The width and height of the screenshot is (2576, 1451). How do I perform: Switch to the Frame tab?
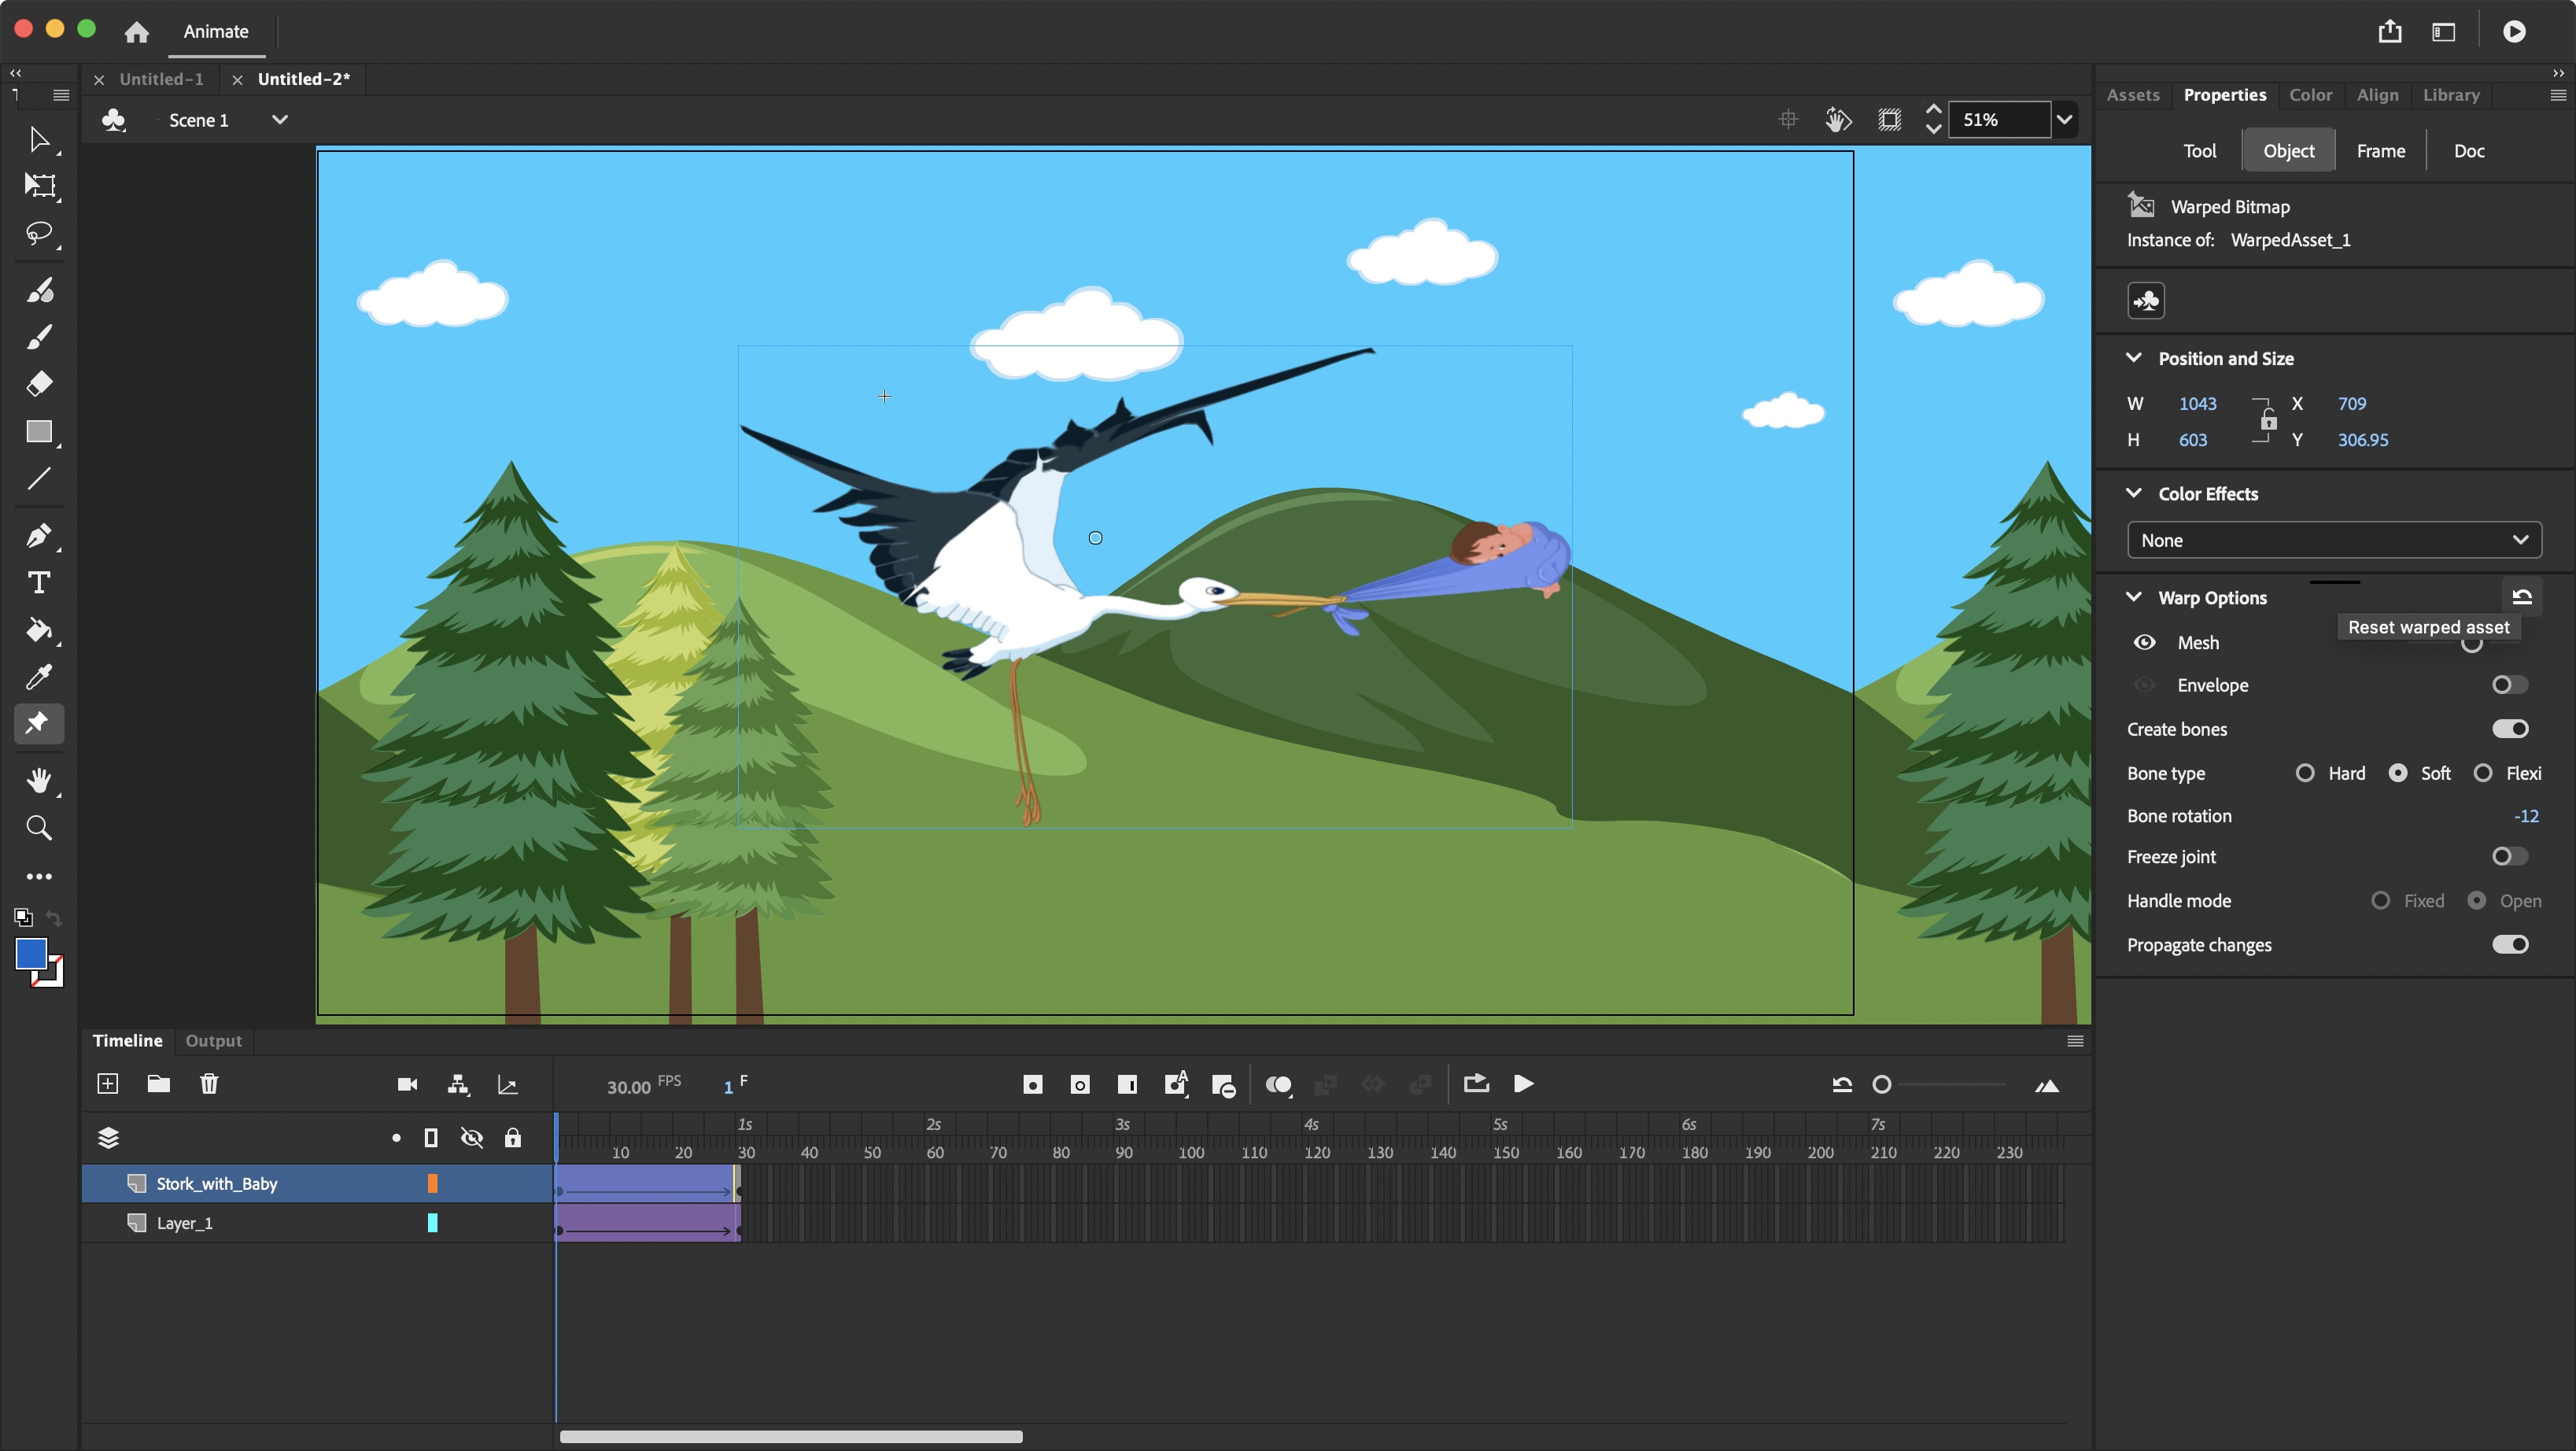(x=2382, y=149)
